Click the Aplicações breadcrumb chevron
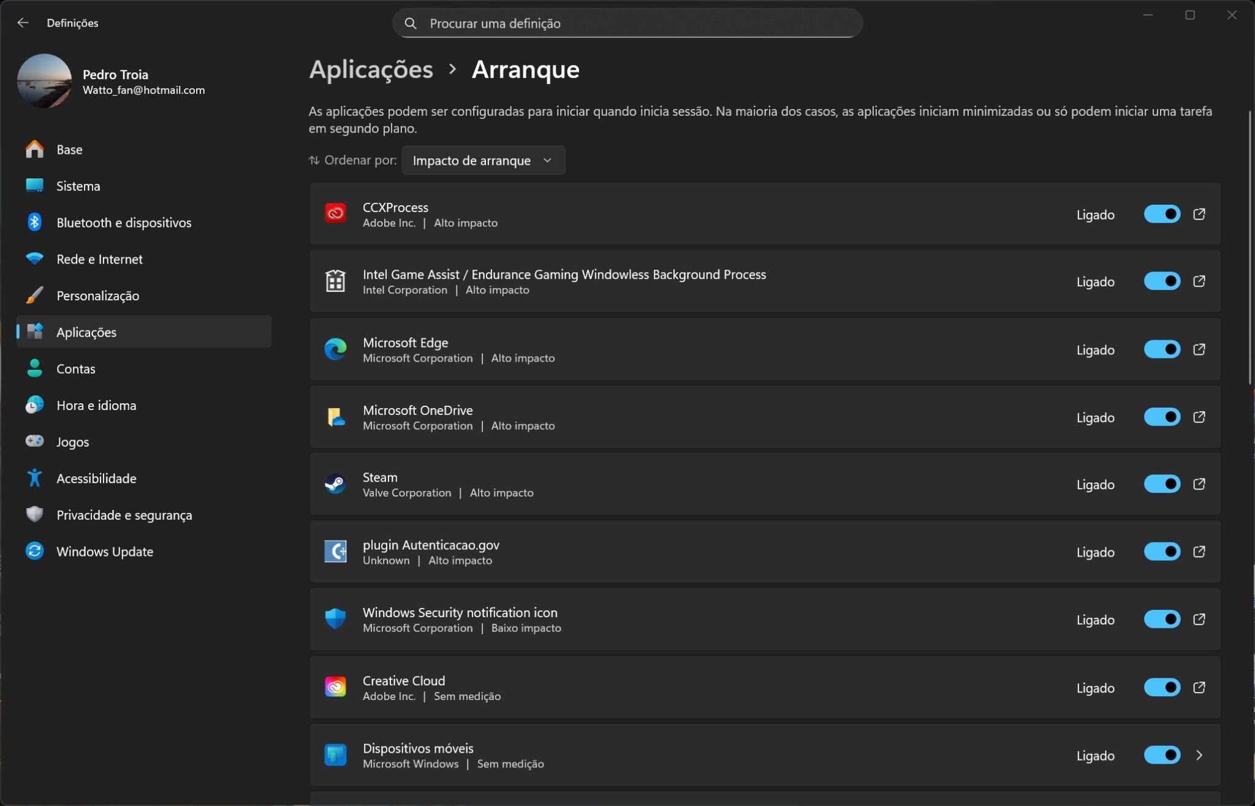This screenshot has height=806, width=1255. click(452, 69)
